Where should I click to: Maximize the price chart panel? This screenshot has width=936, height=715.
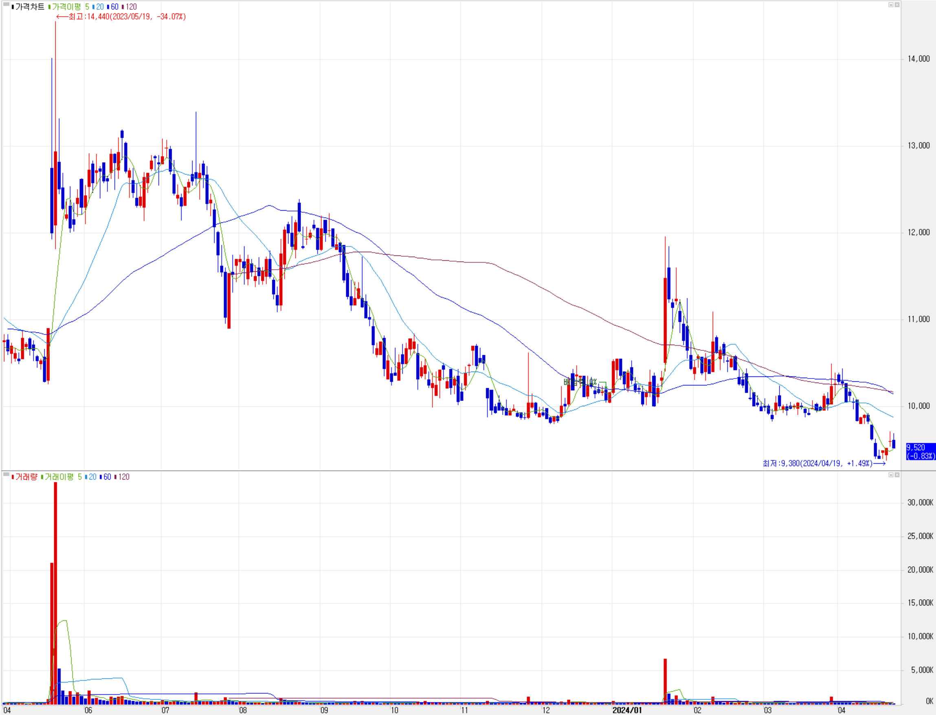(x=891, y=4)
